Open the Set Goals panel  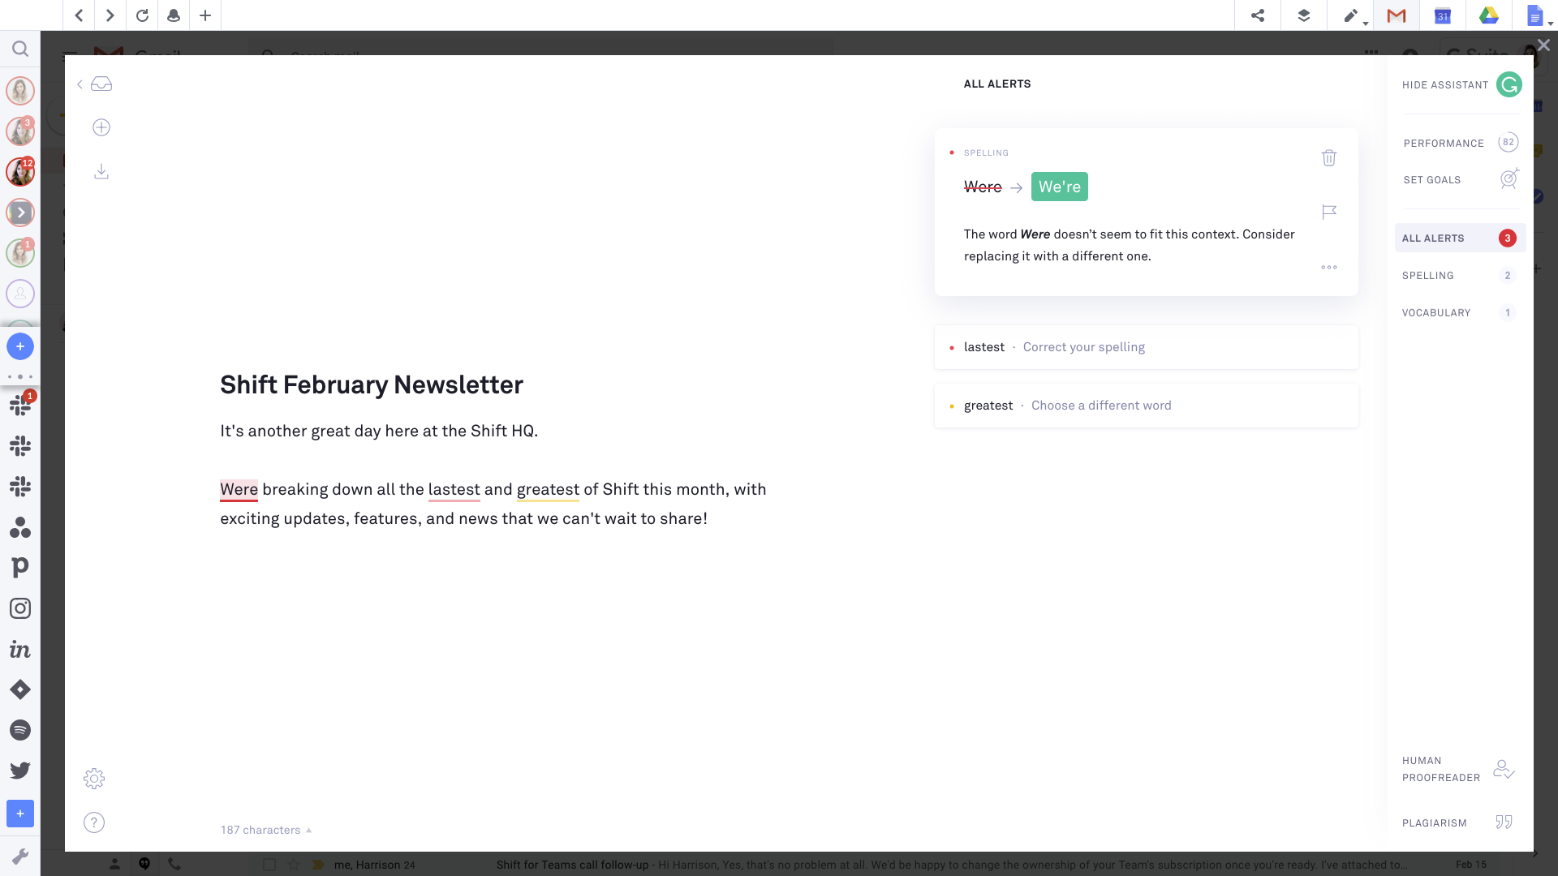[1457, 180]
